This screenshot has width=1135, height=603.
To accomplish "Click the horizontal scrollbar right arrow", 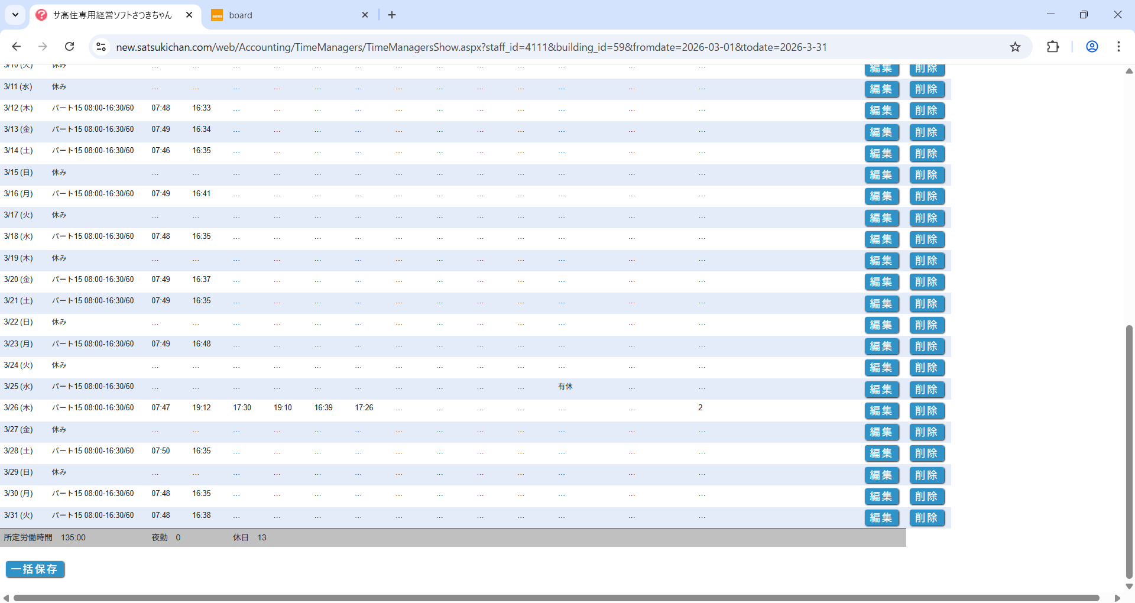I will pyautogui.click(x=1117, y=598).
